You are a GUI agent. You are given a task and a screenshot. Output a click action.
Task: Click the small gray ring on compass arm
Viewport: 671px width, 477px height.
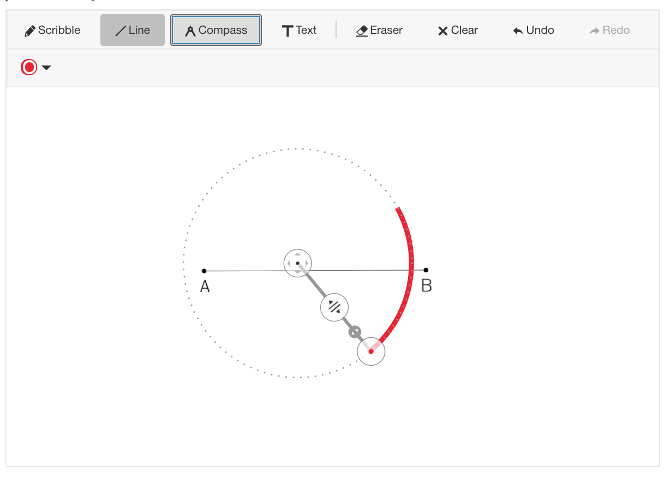[x=355, y=332]
